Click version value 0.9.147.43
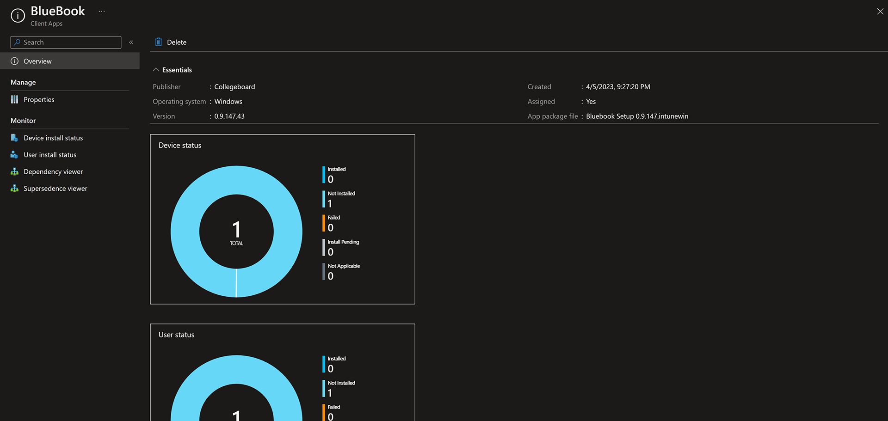The image size is (888, 421). [x=229, y=116]
